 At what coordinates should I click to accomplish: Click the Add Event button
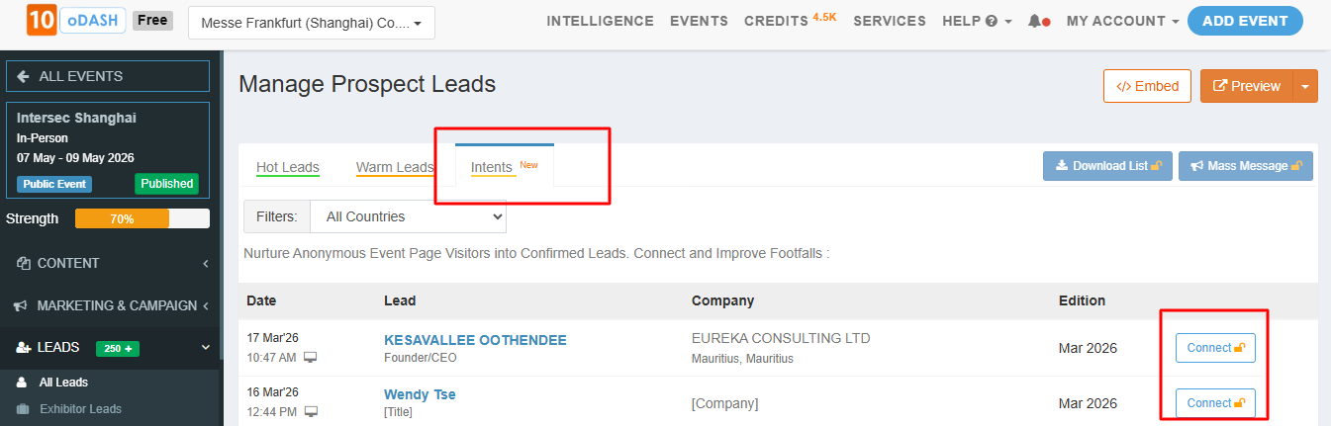[1244, 21]
